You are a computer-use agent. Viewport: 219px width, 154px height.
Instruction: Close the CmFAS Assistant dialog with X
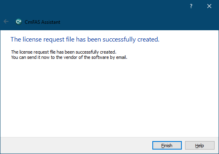pyautogui.click(x=209, y=6)
